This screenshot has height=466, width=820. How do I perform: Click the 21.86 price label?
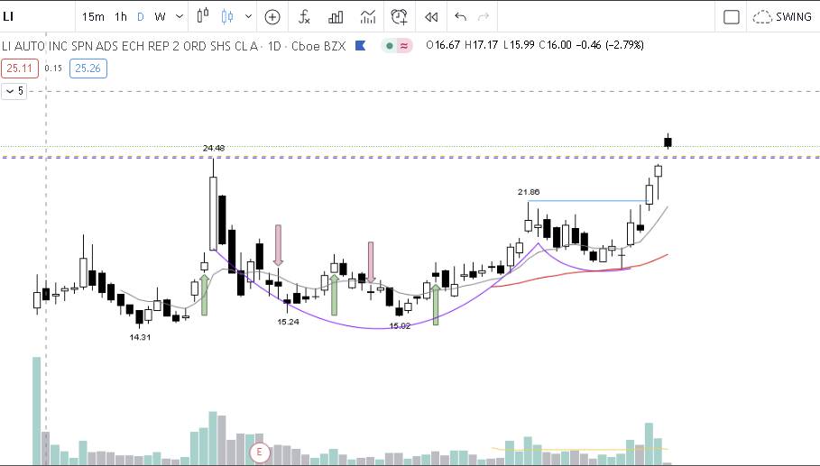[529, 192]
